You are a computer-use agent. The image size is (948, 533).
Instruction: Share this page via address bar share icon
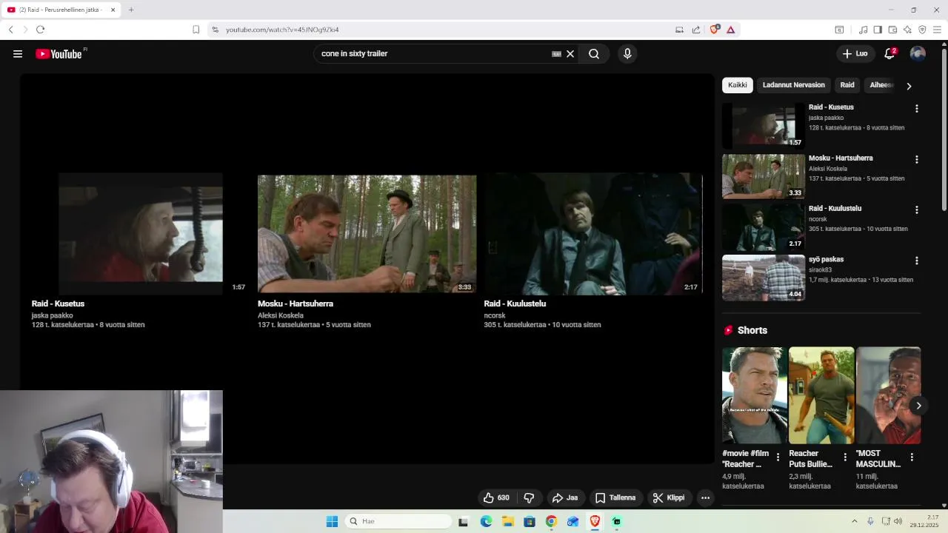point(696,30)
